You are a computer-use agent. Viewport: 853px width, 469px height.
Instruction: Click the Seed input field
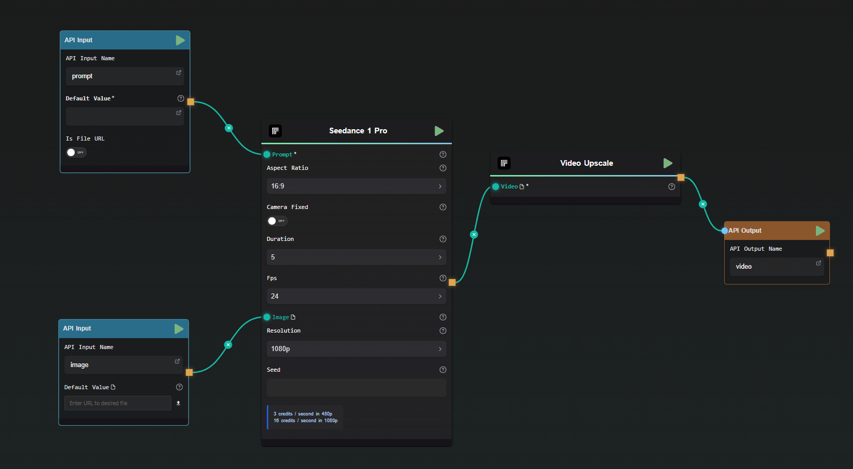[356, 387]
